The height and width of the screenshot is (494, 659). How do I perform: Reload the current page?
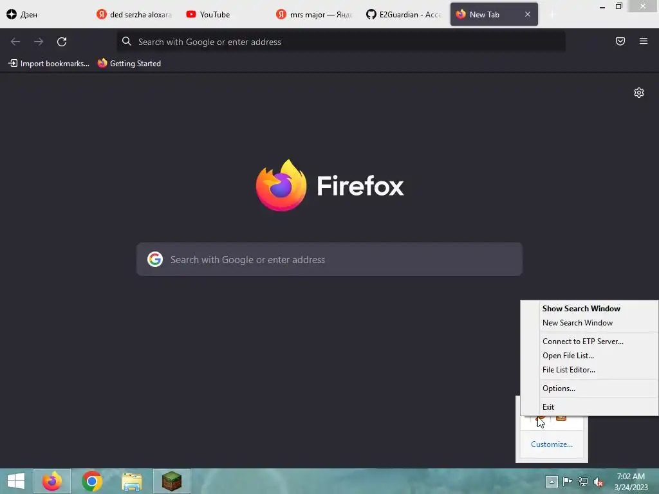click(62, 42)
